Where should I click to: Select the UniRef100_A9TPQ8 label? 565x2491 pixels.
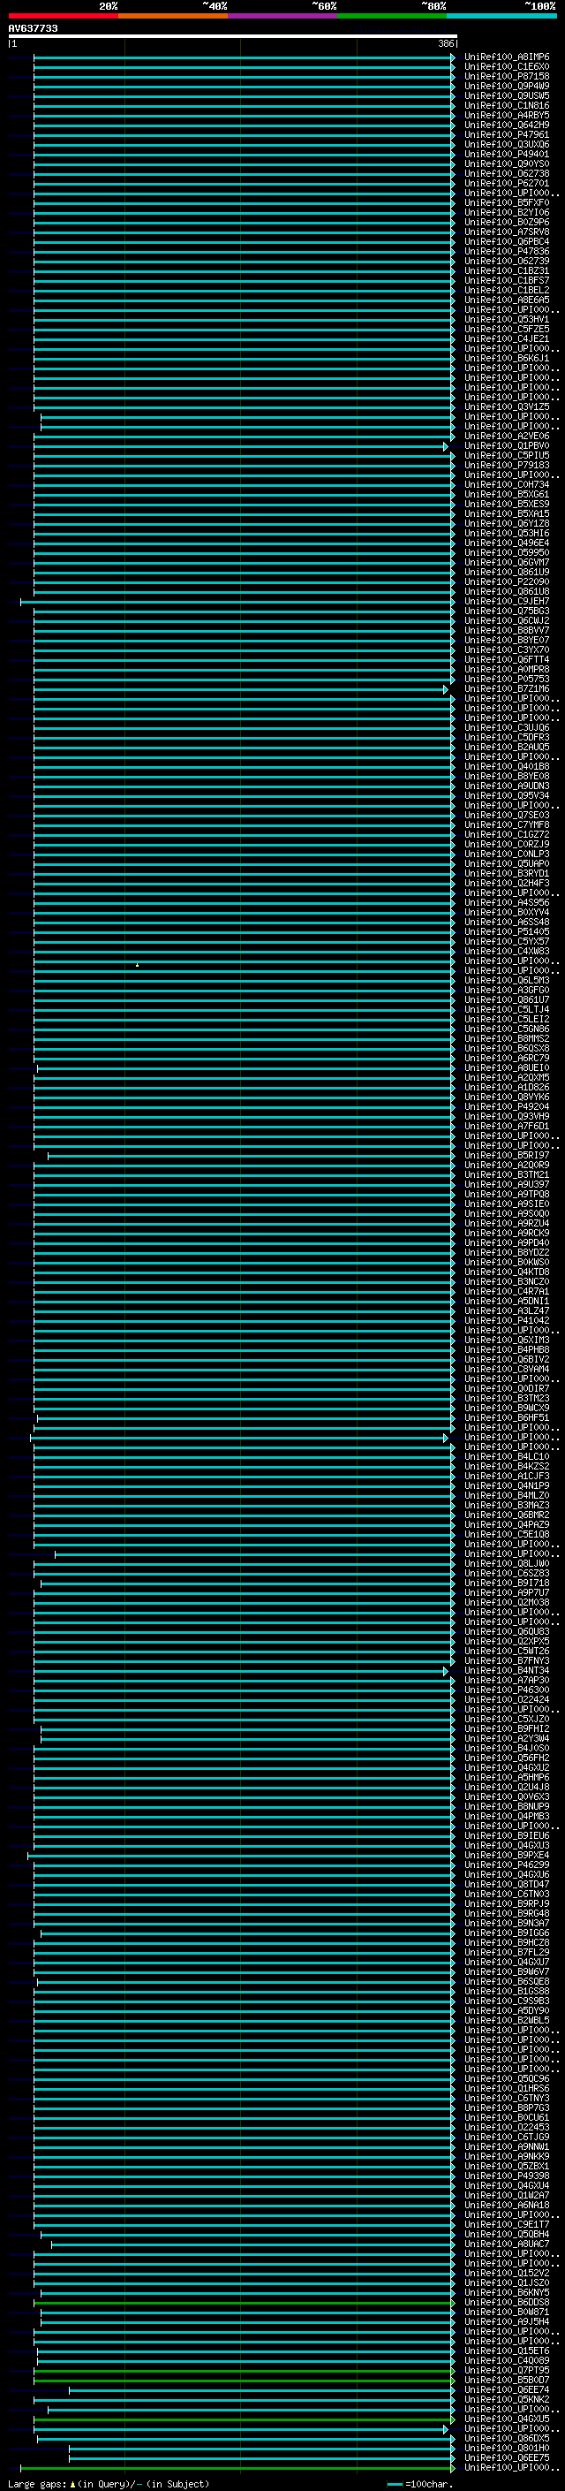pos(507,1195)
